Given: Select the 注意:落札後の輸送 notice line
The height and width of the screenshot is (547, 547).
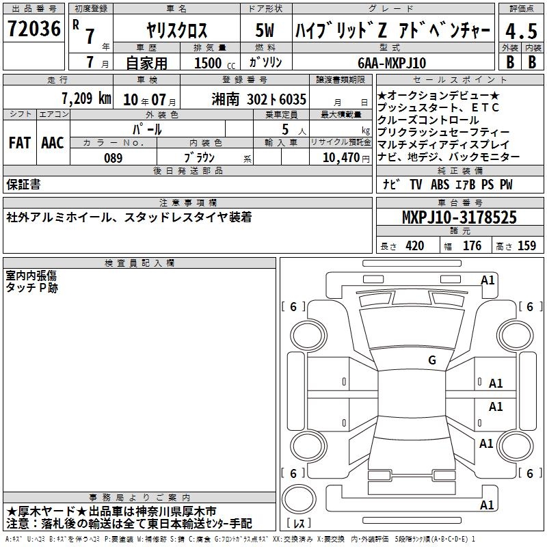Looking at the screenshot, I should 129,524.
